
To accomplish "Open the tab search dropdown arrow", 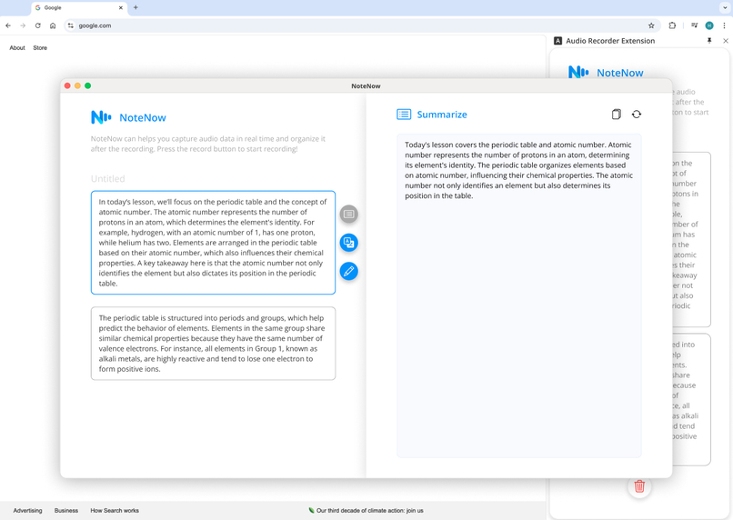I will [725, 7].
